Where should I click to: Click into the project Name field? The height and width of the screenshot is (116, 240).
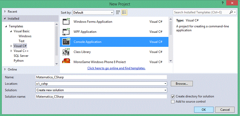tap(101, 77)
